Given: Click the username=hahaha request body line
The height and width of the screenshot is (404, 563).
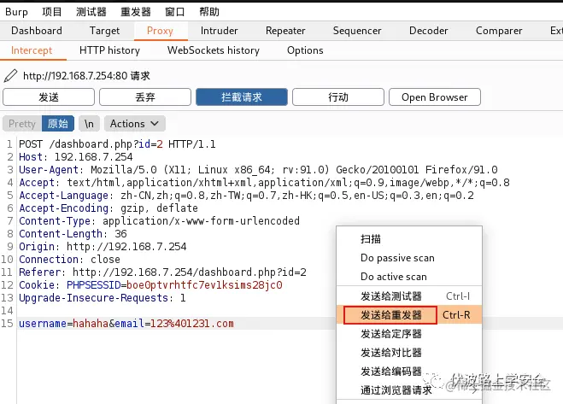Looking at the screenshot, I should click(126, 324).
